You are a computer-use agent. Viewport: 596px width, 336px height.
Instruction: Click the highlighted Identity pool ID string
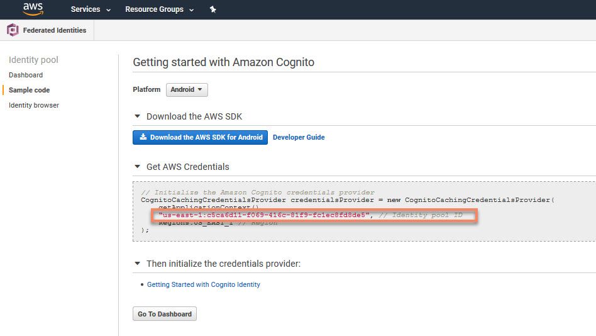pyautogui.click(x=264, y=215)
